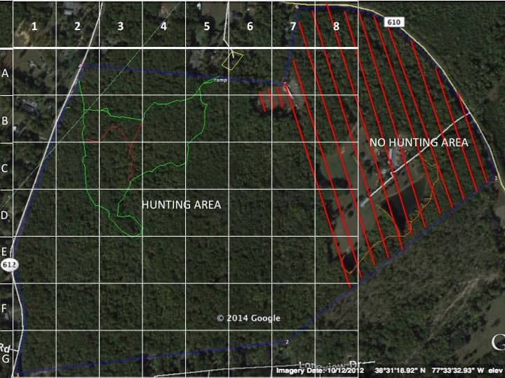Click the "HUNTING AREA" label
This screenshot has width=505, height=378.
pyautogui.click(x=182, y=204)
